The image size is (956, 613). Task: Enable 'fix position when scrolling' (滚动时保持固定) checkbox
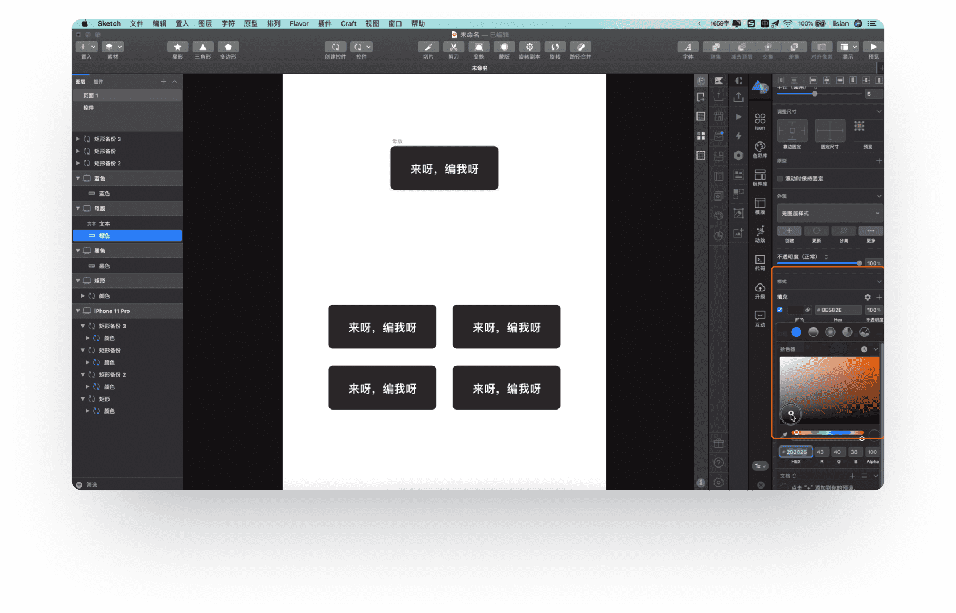pyautogui.click(x=780, y=178)
